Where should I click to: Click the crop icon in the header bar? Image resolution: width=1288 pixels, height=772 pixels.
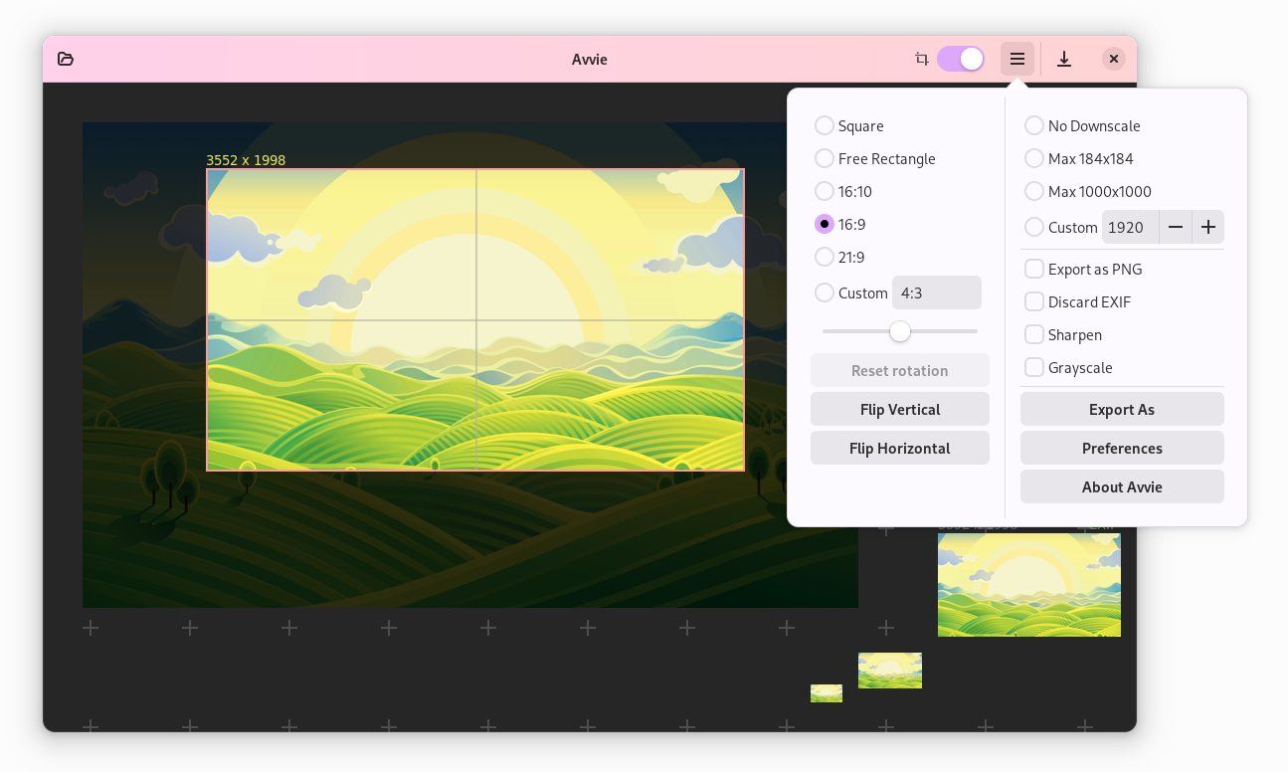[x=922, y=59]
